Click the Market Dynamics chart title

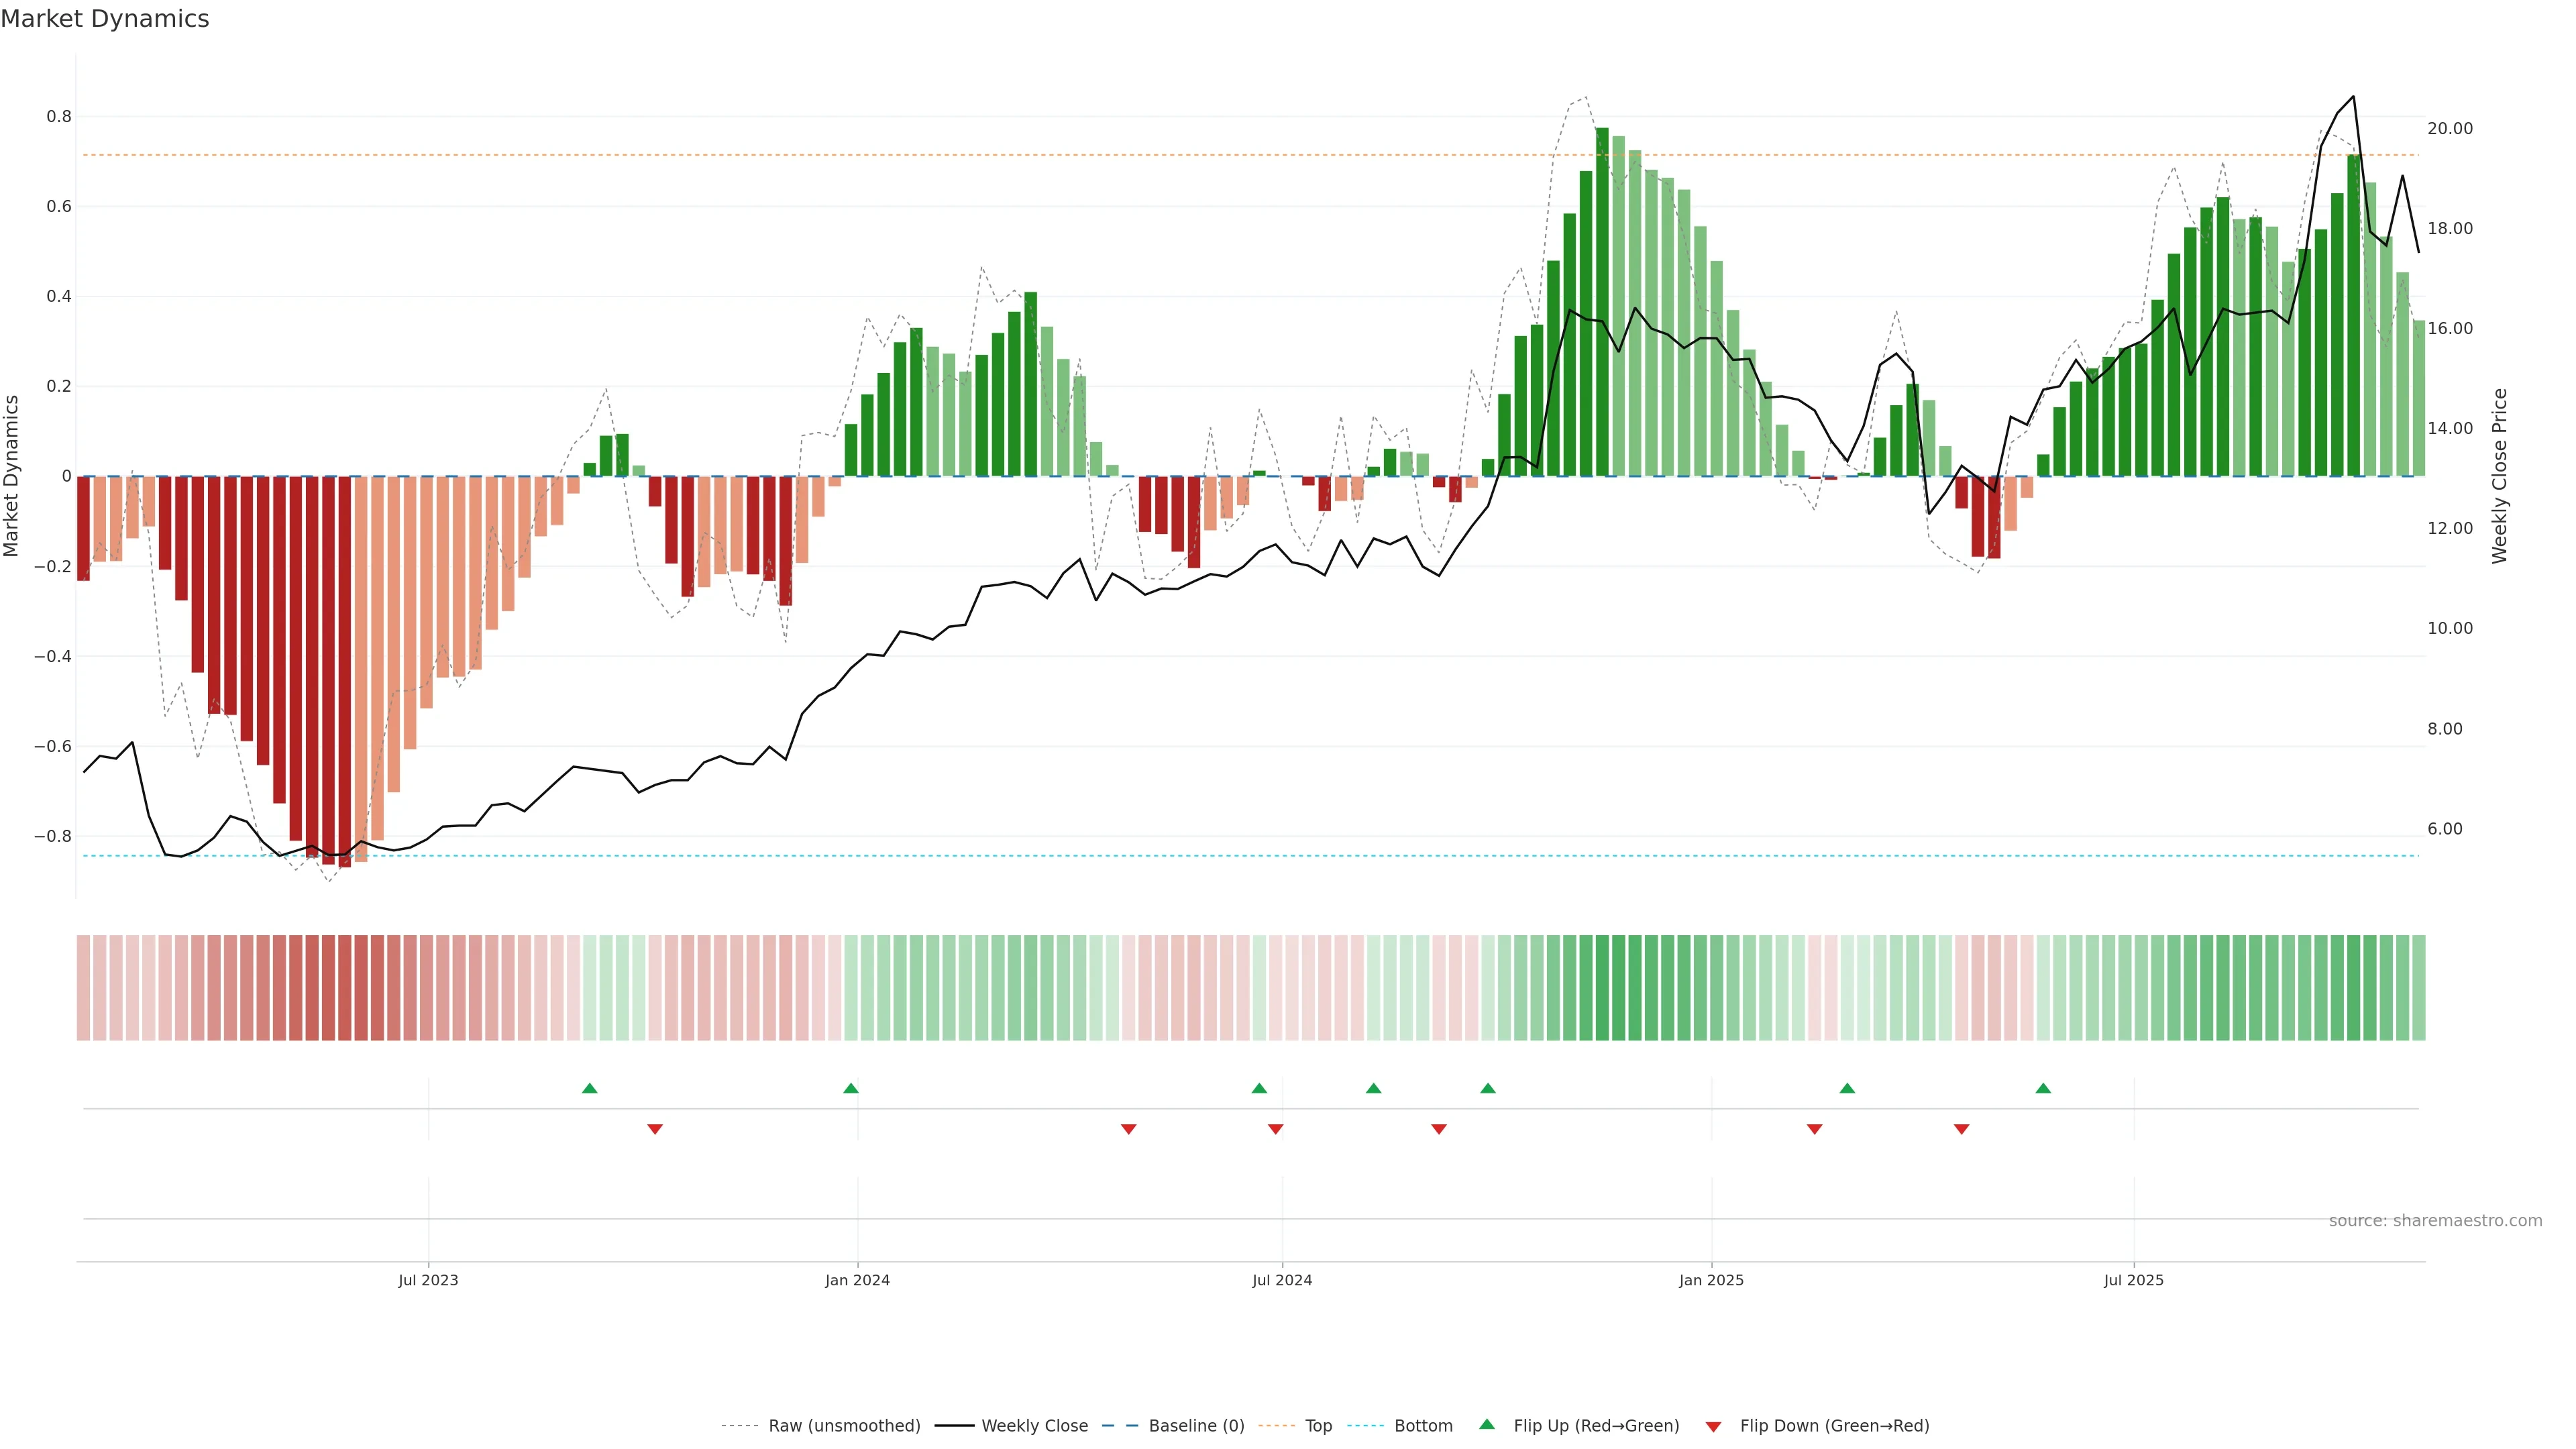[105, 19]
